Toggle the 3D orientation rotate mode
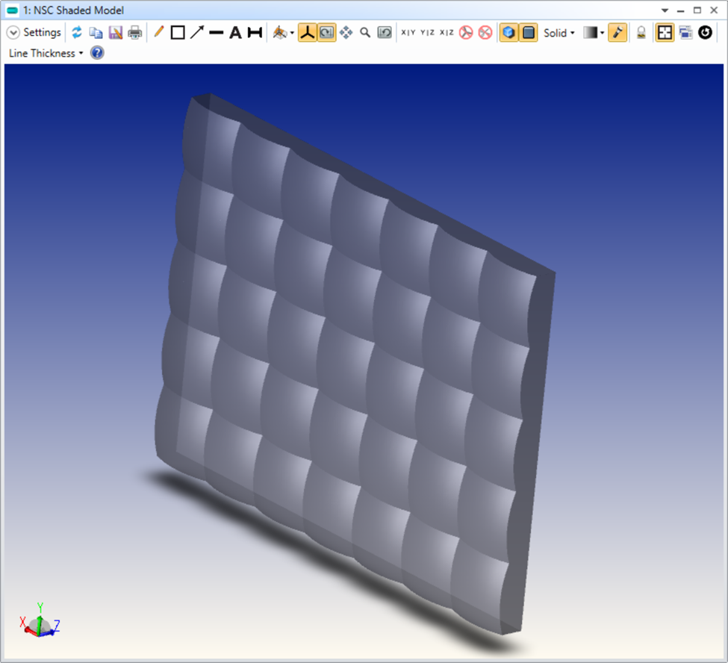The image size is (728, 663). [326, 32]
